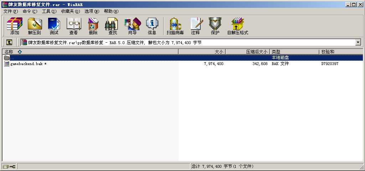
Task: Click the 本地磁盘 type cell
Action: coord(280,58)
